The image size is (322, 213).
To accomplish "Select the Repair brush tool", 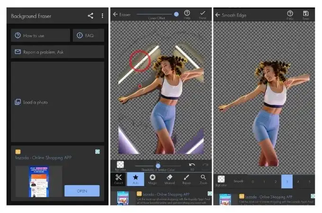I will [187, 179].
